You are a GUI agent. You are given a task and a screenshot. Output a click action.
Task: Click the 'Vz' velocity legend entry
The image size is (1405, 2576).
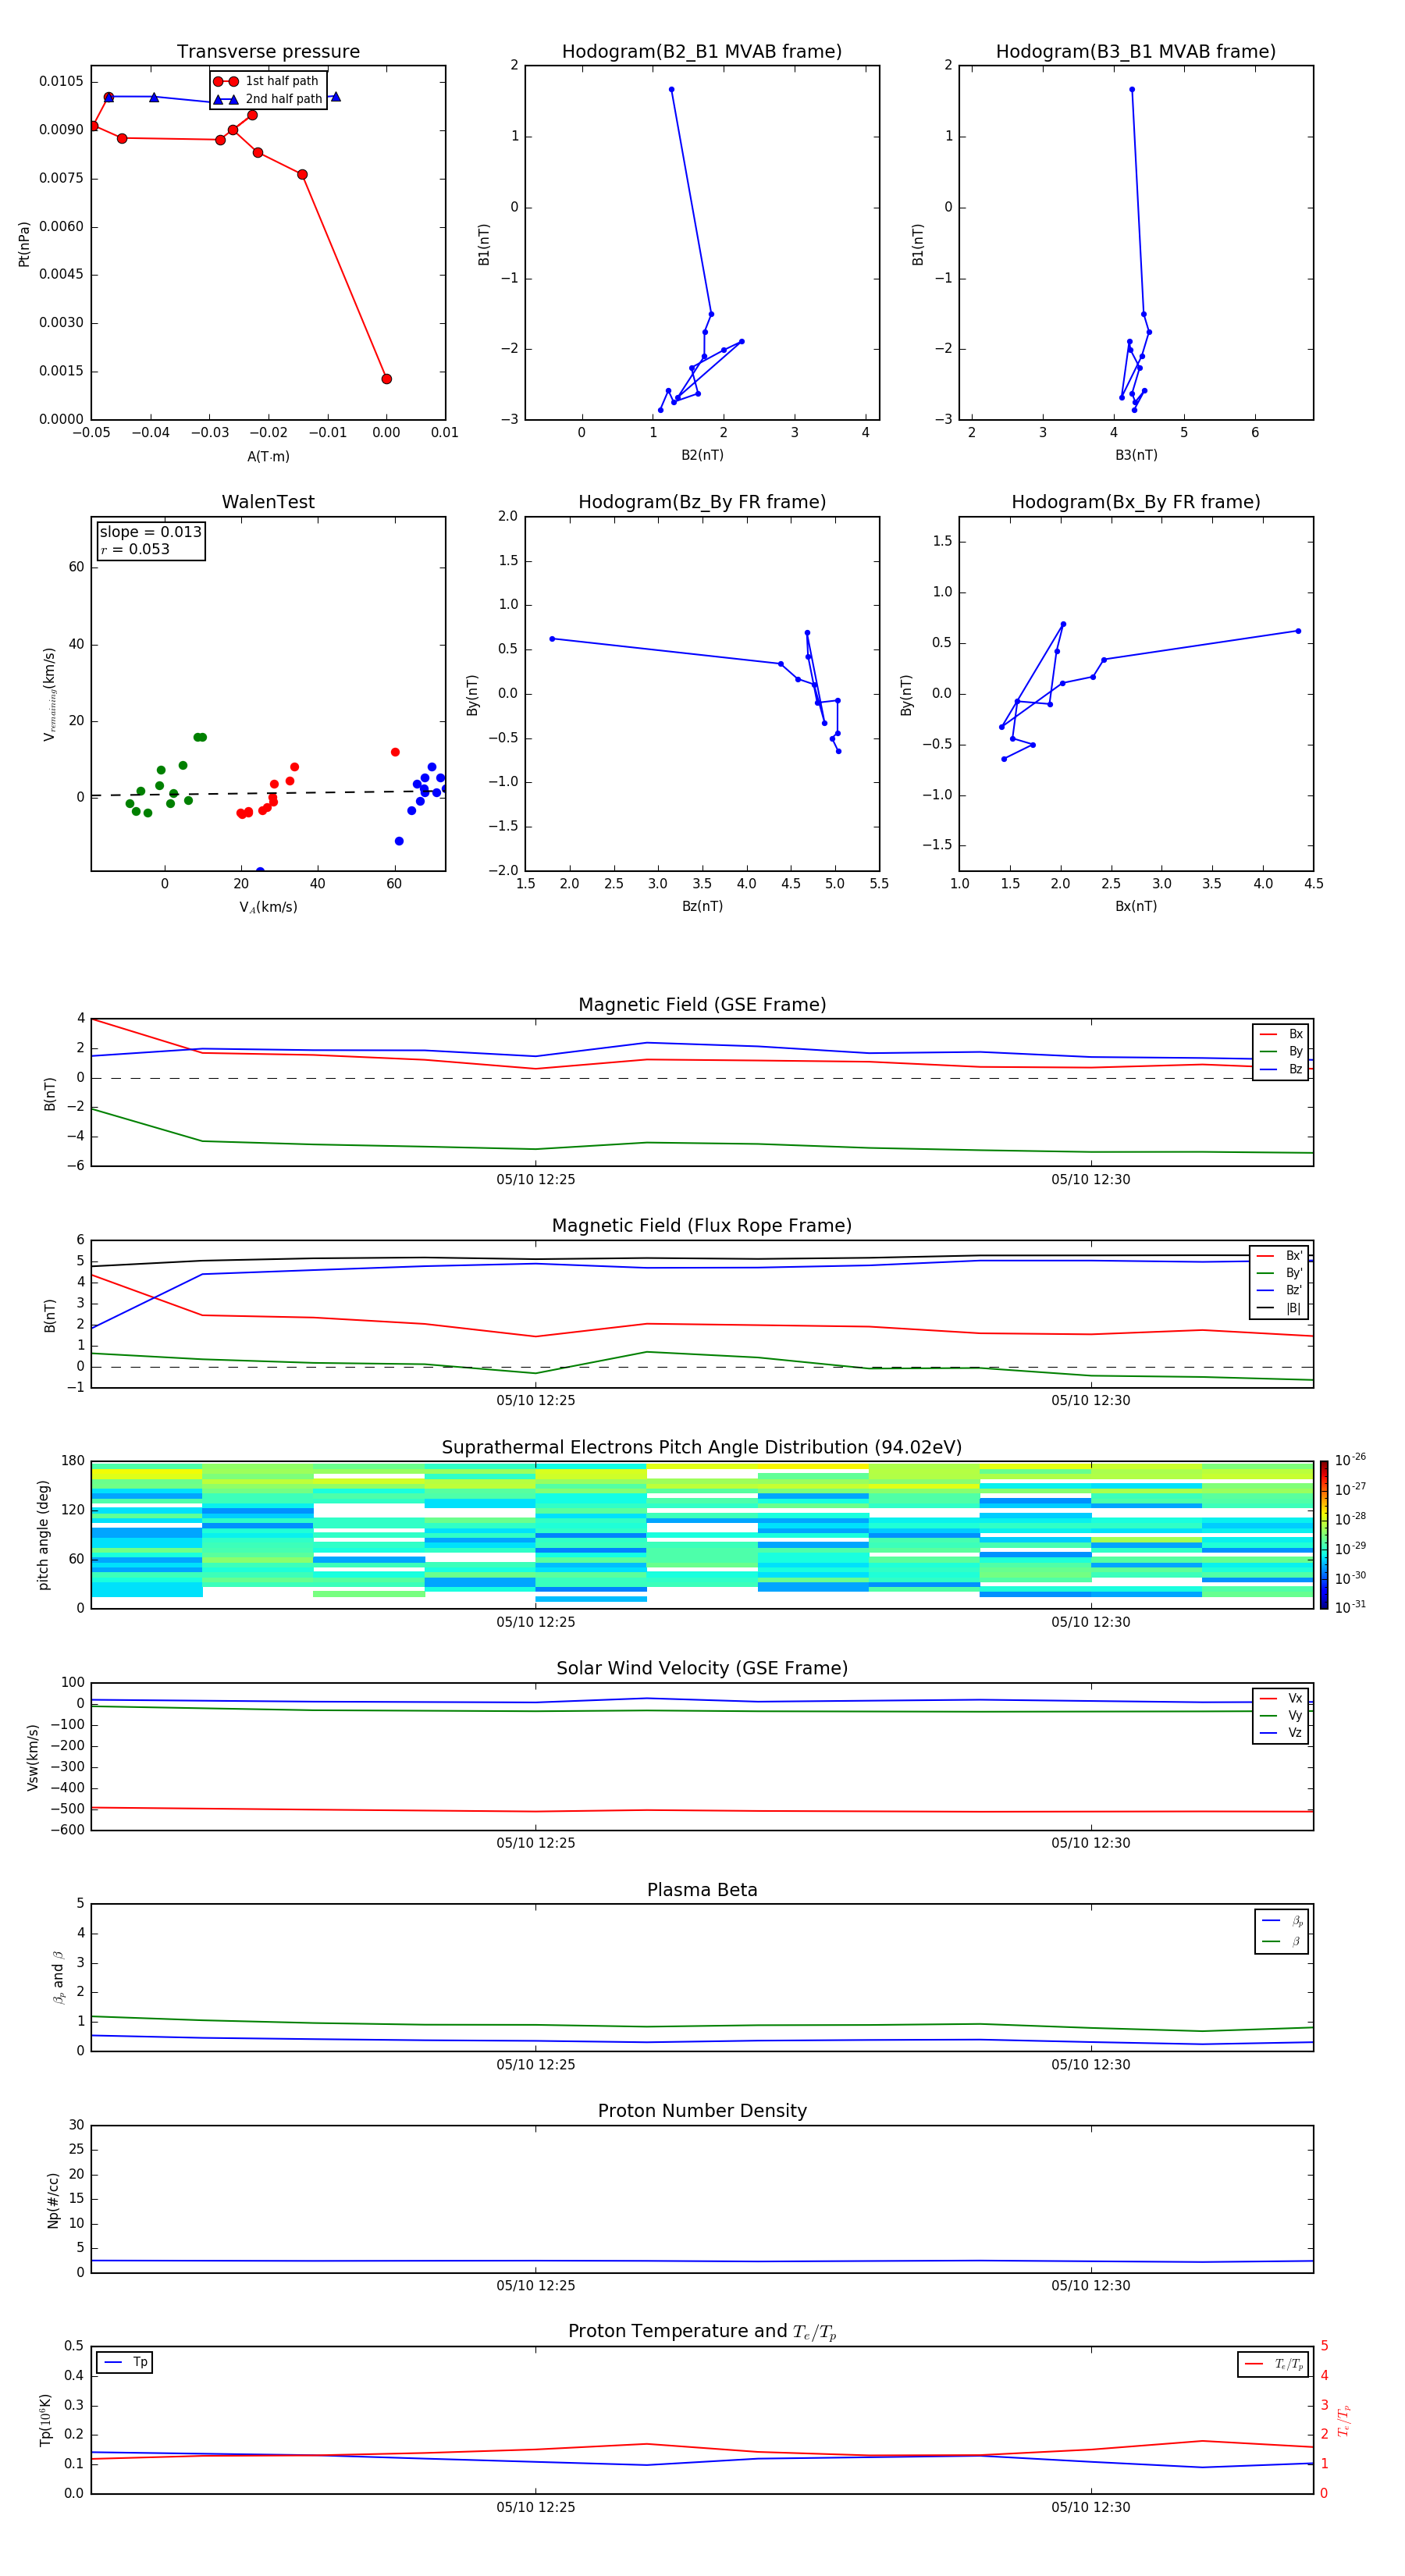pyautogui.click(x=1281, y=1733)
